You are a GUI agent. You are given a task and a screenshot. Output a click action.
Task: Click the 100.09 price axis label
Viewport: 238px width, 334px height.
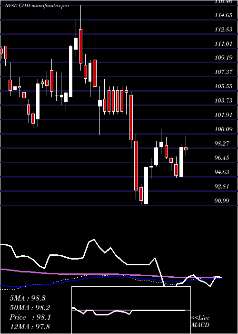click(x=224, y=129)
